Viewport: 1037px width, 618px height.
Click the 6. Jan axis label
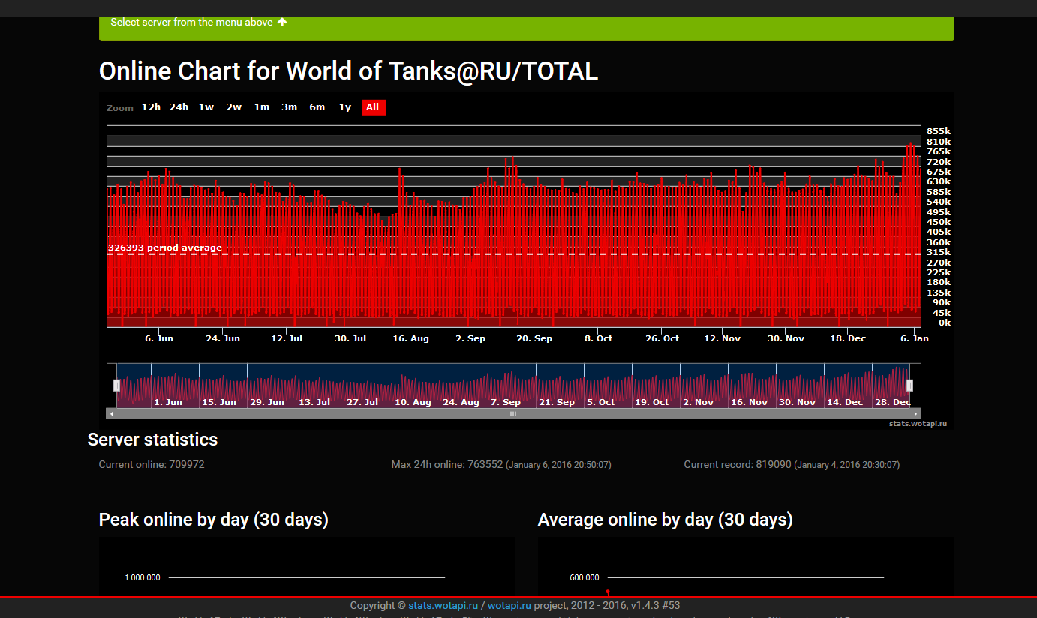coord(915,338)
